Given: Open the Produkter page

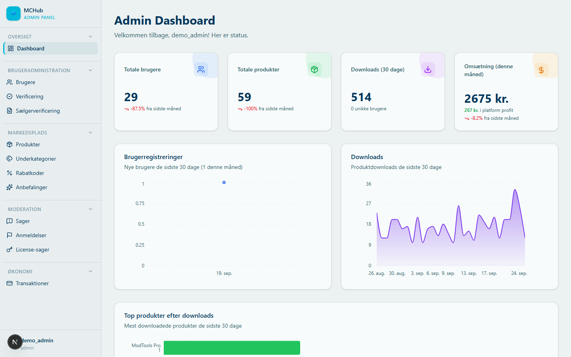Looking at the screenshot, I should click(x=50, y=144).
